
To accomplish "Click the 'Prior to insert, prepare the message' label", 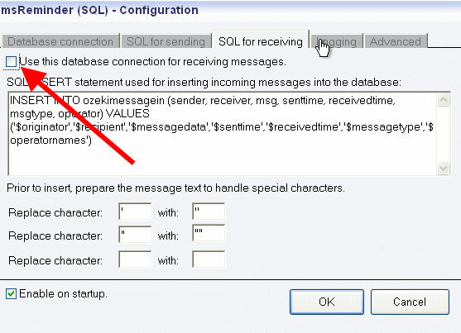I will click(x=175, y=188).
